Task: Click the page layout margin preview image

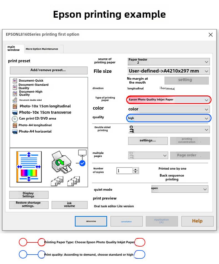Action: 29,167
